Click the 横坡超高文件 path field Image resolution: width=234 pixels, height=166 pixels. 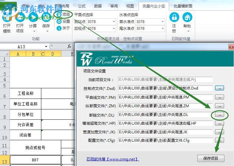165,123
